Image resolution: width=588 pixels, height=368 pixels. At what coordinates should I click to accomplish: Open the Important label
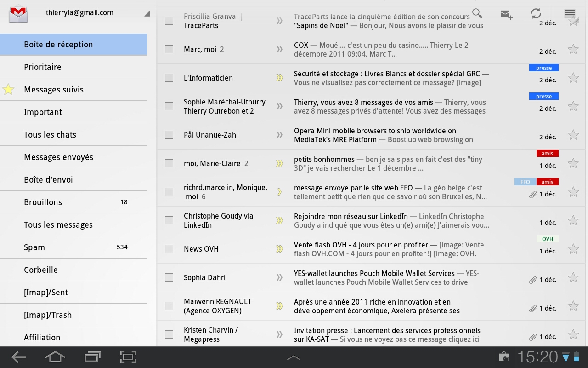[x=73, y=112]
